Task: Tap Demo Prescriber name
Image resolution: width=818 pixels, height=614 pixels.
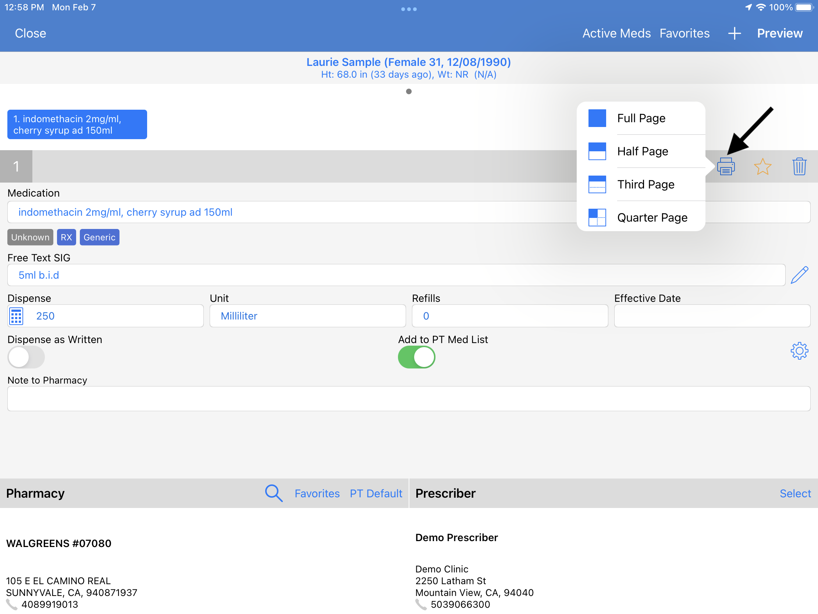Action: click(456, 537)
